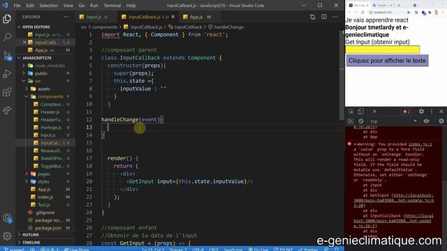Expand the Outline section
The height and width of the screenshot is (251, 447).
click(31, 235)
